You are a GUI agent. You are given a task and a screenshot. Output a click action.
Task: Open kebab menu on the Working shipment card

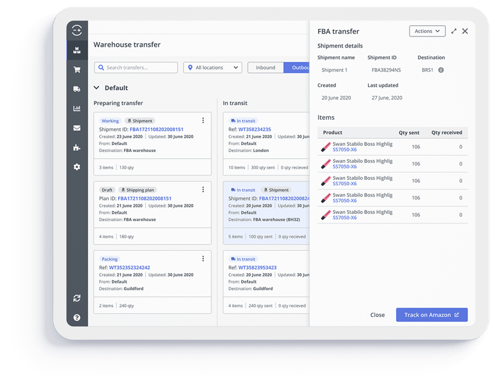tap(203, 120)
